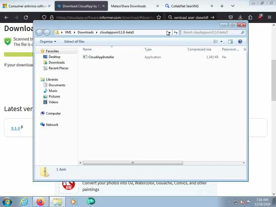This screenshot has width=276, height=207.
Task: Open Firefox from the taskbar
Action: coord(40,202)
